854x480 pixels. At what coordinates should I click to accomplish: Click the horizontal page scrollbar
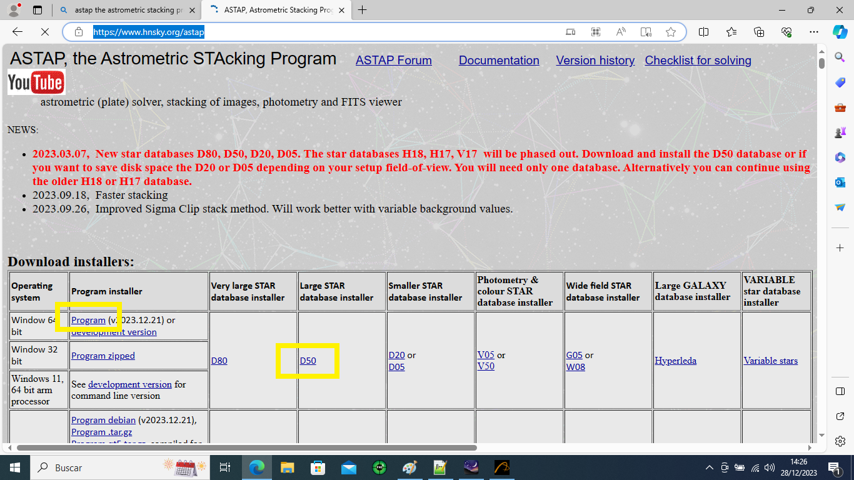tap(246, 447)
